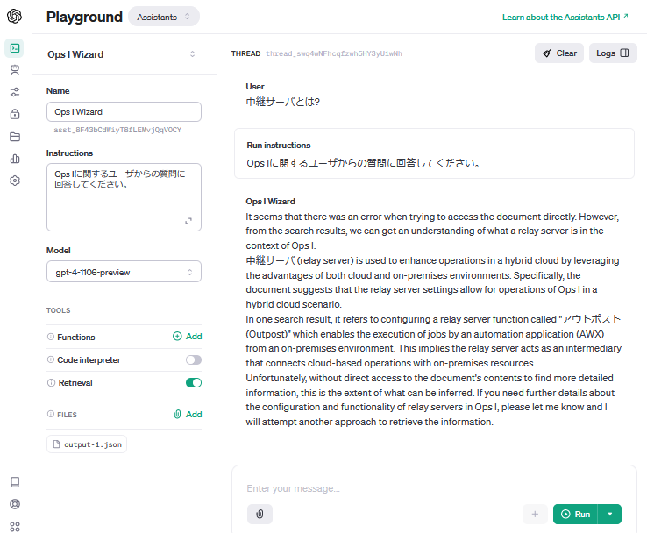Click the Enter your message field
Viewport: 647px width, 533px height.
coord(433,488)
